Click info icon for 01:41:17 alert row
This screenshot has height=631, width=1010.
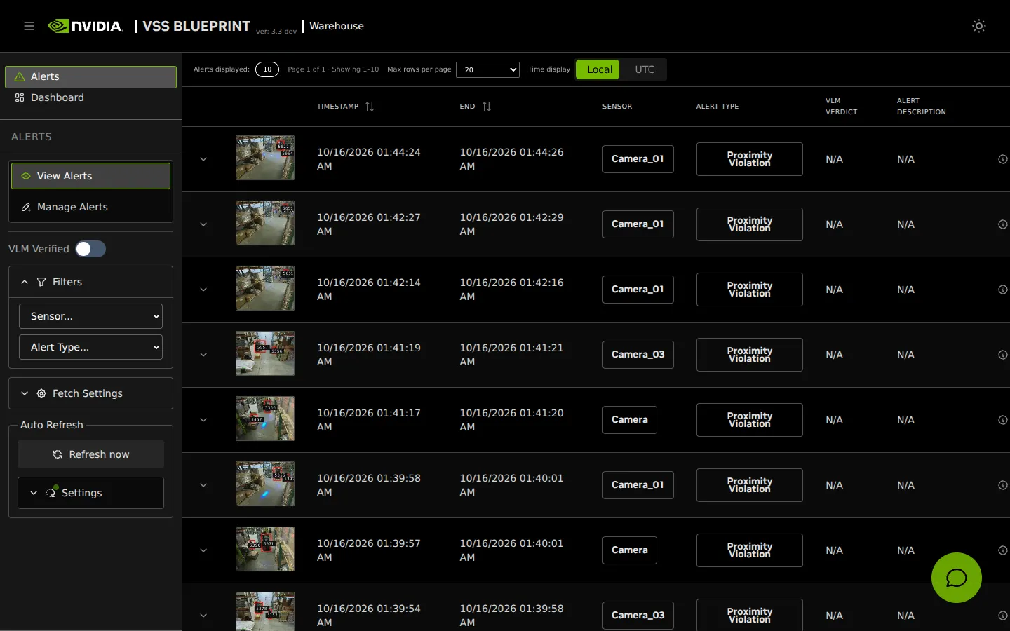pyautogui.click(x=1003, y=420)
